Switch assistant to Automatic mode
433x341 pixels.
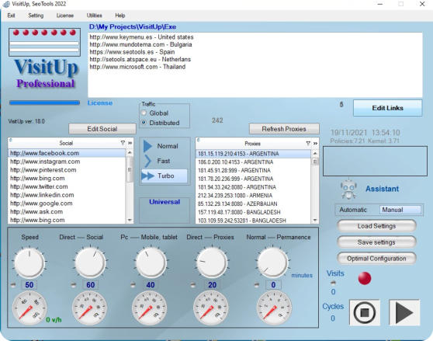[x=353, y=210]
